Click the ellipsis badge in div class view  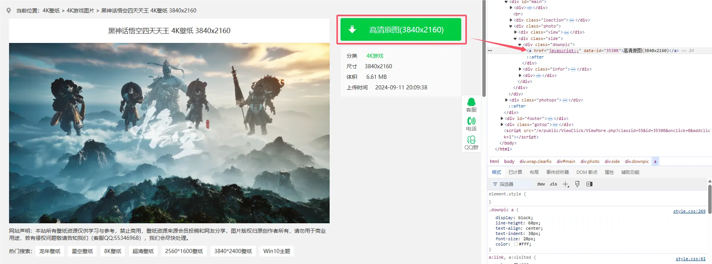coord(566,32)
